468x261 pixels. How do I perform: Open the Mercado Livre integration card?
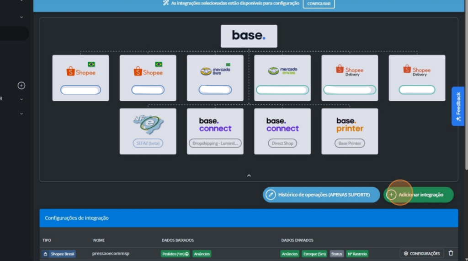(x=215, y=78)
